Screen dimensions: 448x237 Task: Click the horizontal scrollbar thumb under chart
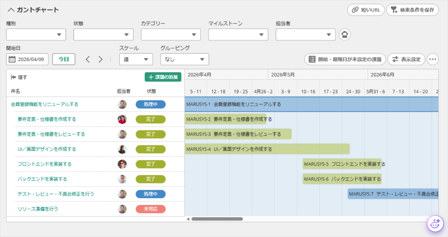[x=217, y=219]
